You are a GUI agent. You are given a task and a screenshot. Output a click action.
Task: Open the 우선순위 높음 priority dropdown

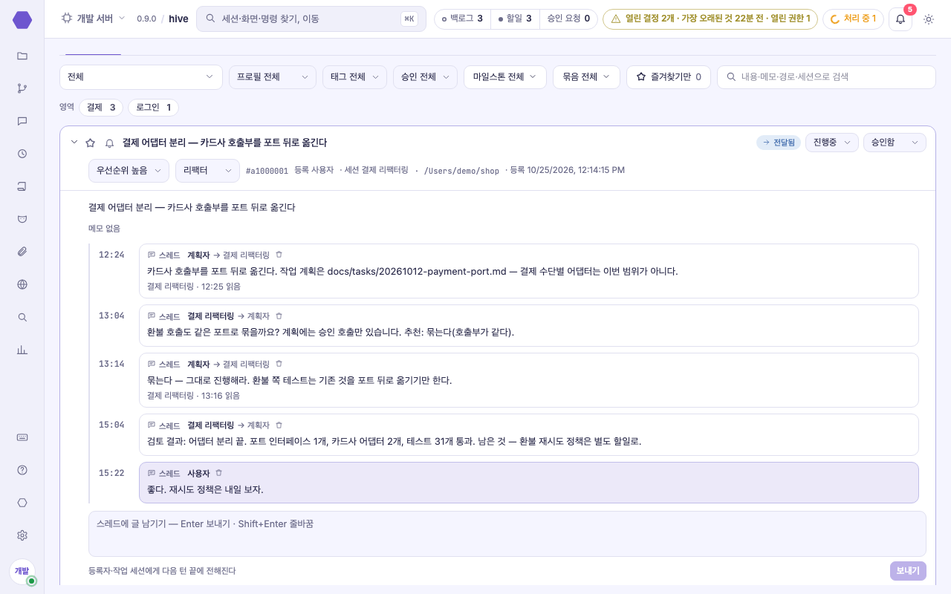[x=129, y=171]
